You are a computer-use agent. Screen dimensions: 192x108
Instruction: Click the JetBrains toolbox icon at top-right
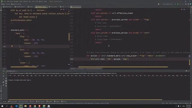[191, 4]
